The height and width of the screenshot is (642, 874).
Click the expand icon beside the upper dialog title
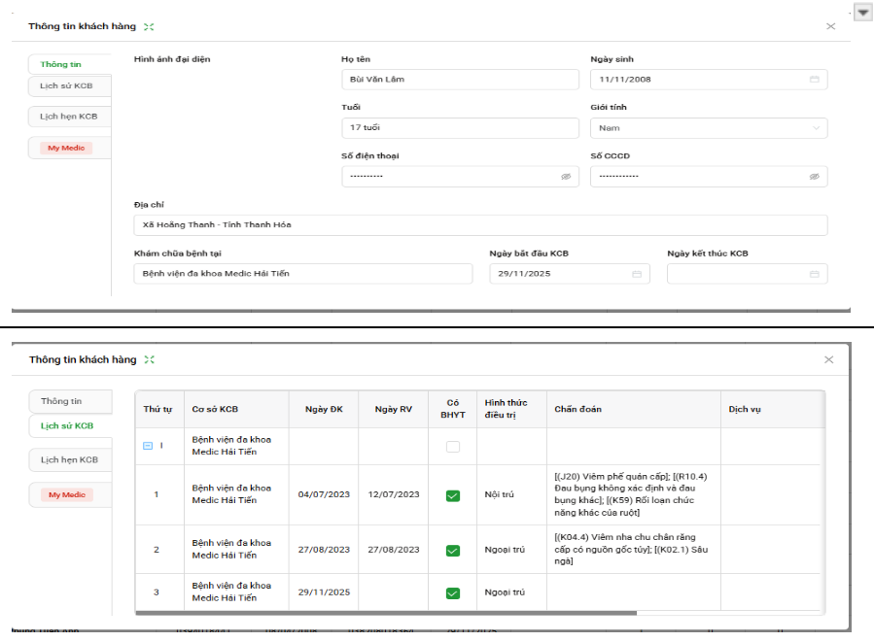click(x=148, y=27)
